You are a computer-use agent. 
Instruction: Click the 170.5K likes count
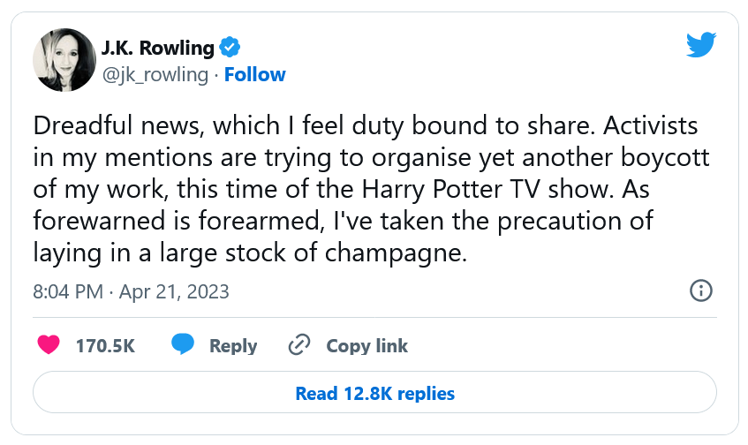[x=105, y=345]
